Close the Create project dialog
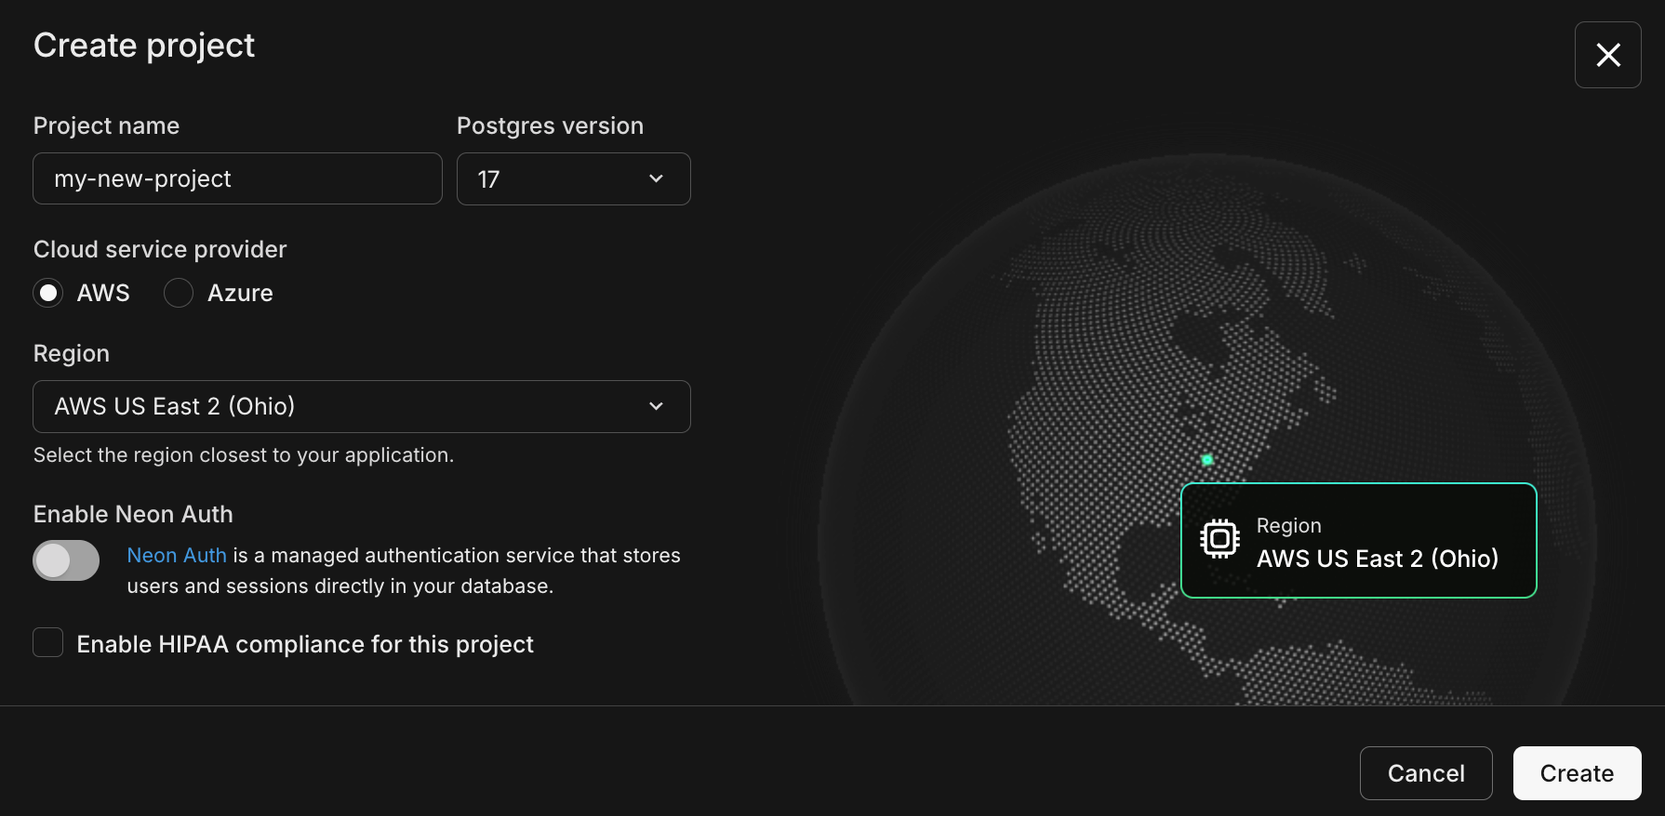The width and height of the screenshot is (1665, 816). coord(1607,55)
